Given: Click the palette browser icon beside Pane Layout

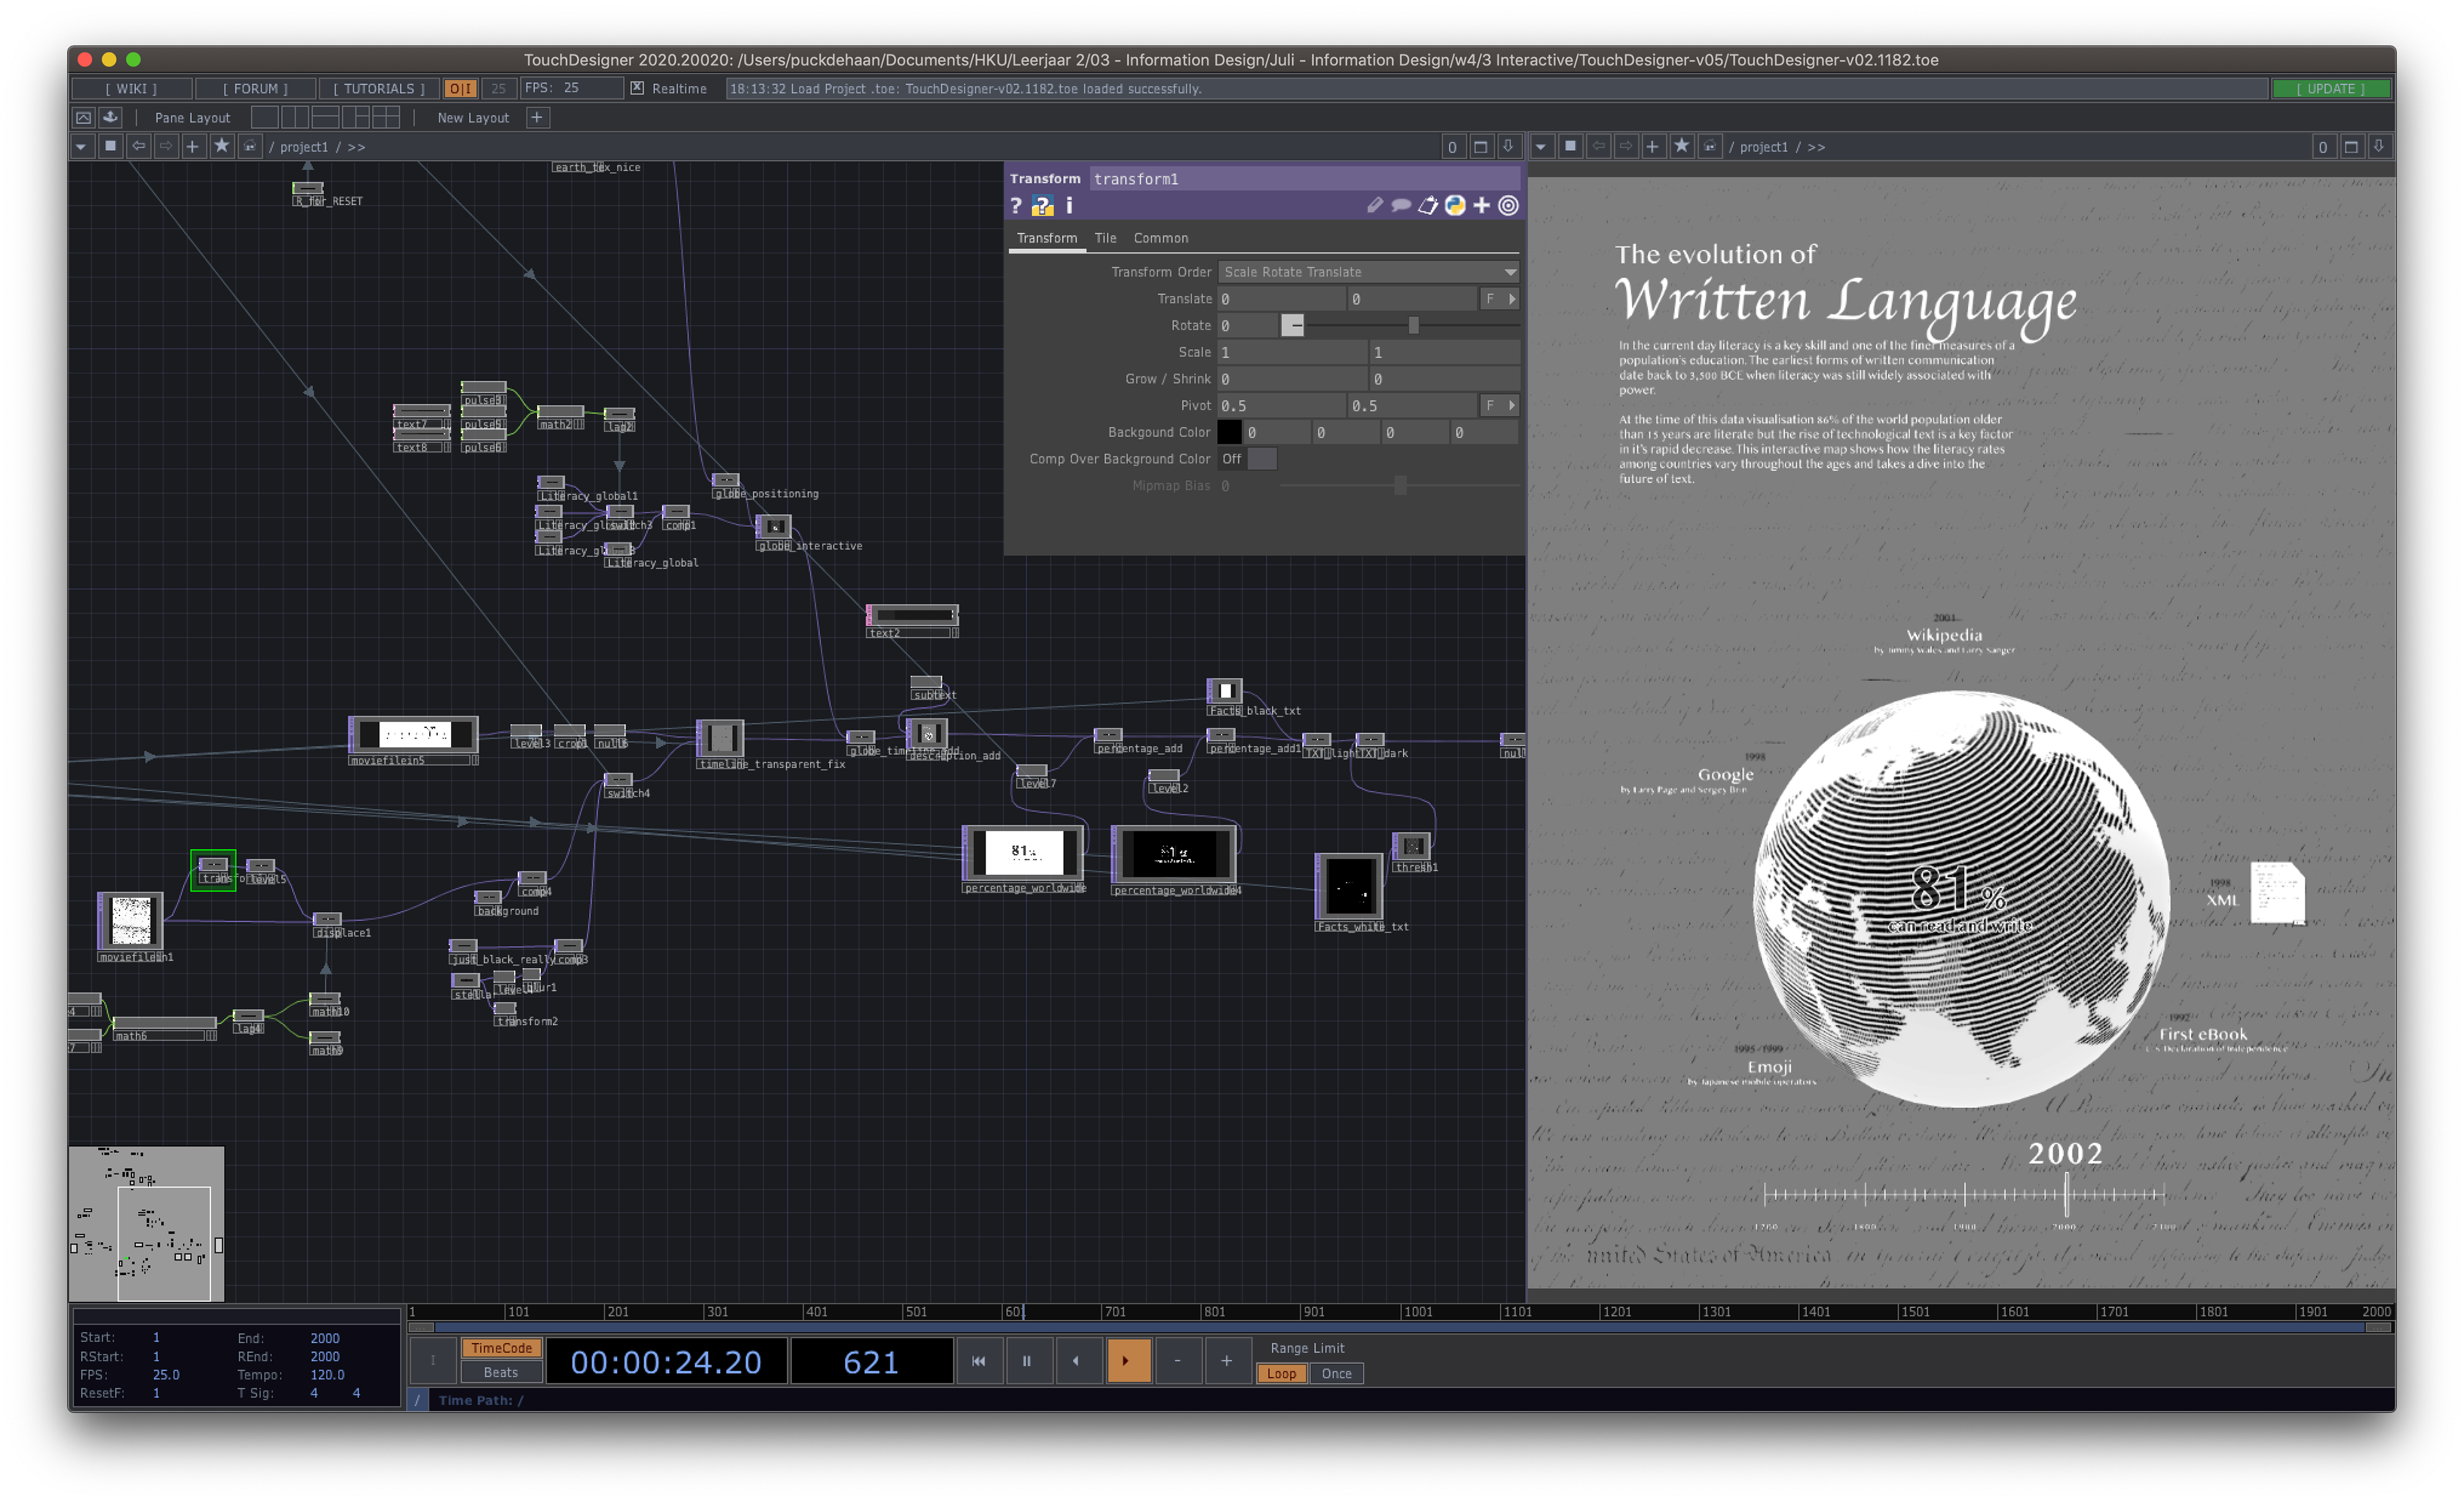Looking at the screenshot, I should pyautogui.click(x=110, y=118).
